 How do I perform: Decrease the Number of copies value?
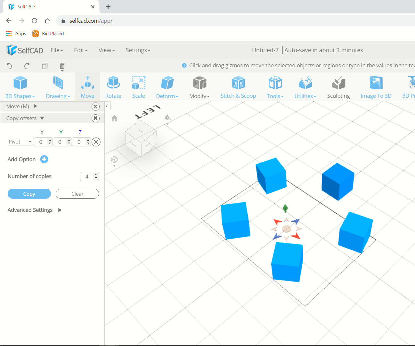coord(96,178)
